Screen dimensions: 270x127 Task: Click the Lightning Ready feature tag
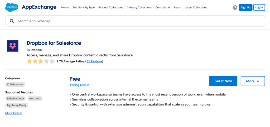point(17,105)
